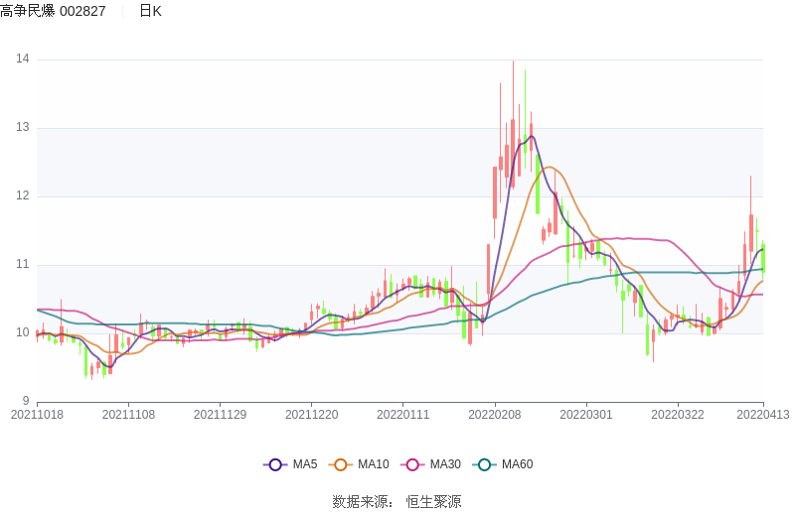
Task: Hide the MA5 line via its text label
Action: 304,464
